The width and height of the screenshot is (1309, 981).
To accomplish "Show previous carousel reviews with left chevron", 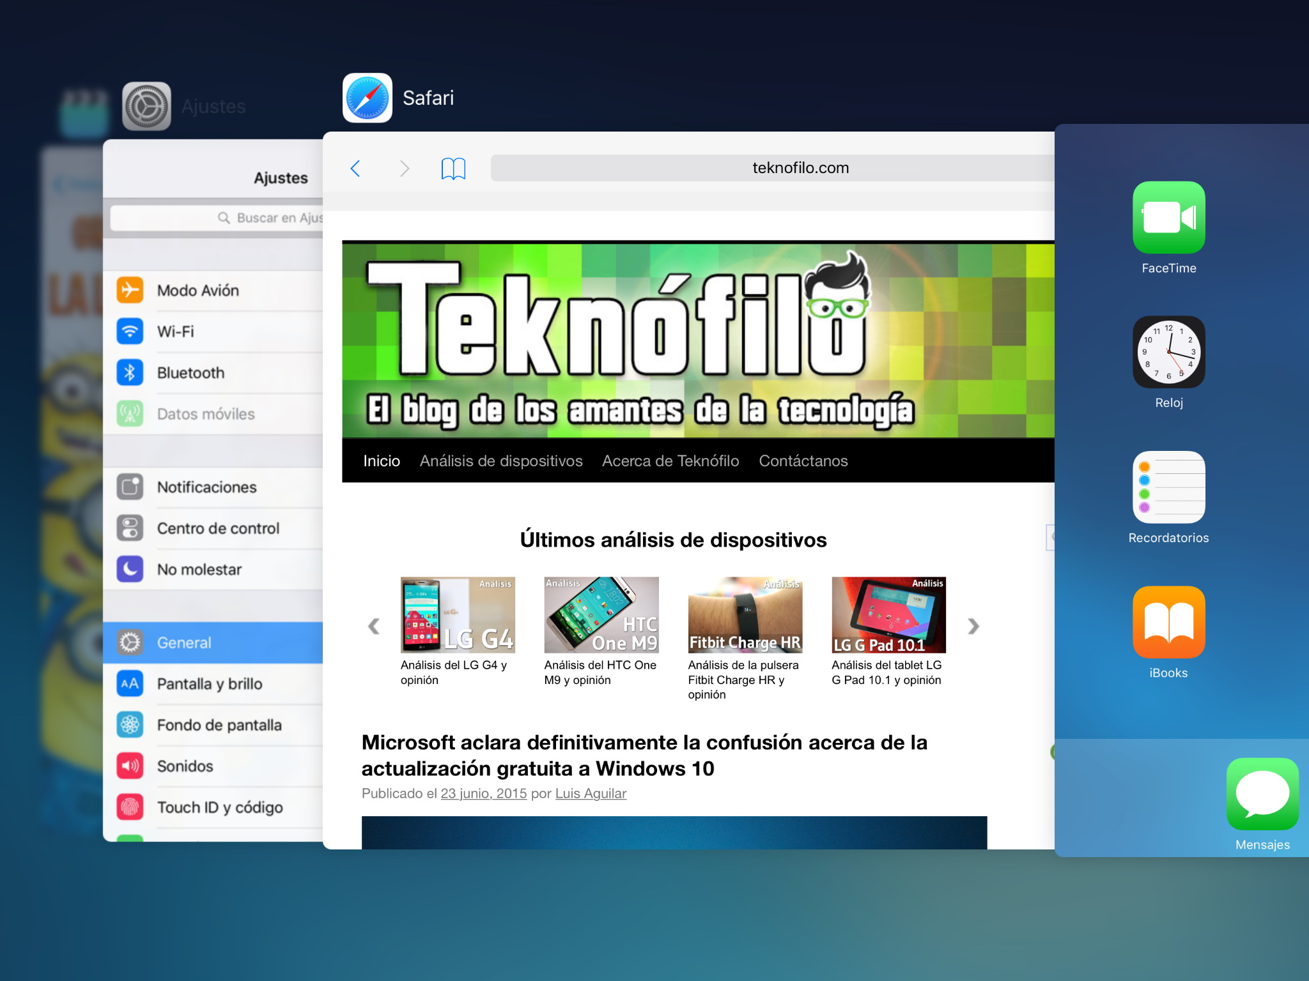I will point(374,627).
